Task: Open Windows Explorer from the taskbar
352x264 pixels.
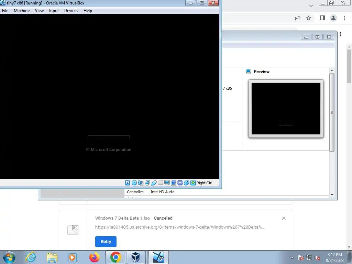Action: click(x=52, y=257)
